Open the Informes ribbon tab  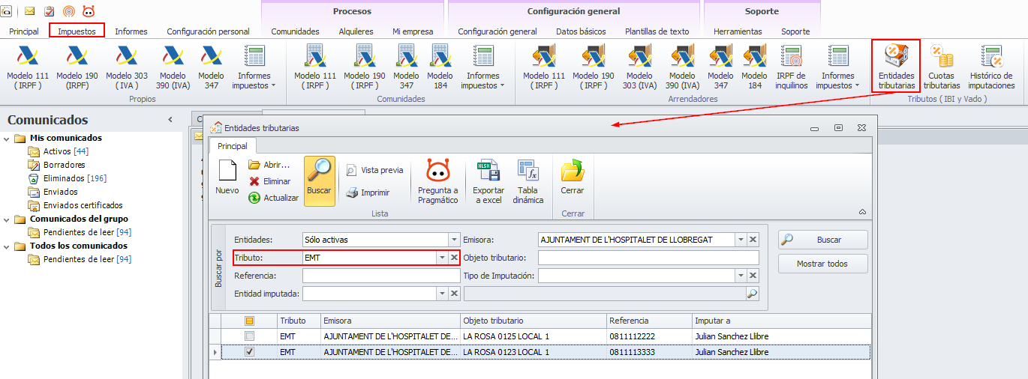[x=131, y=31]
